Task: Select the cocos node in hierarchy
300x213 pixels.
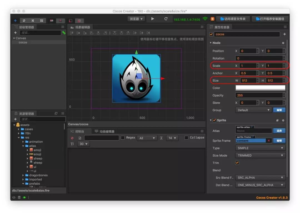Action: [x=23, y=42]
